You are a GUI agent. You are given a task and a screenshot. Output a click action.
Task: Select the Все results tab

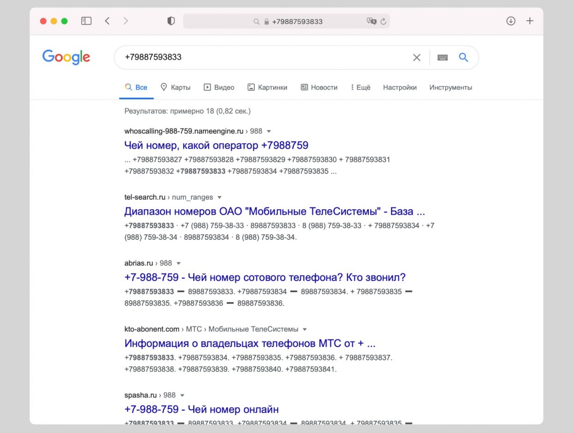136,87
